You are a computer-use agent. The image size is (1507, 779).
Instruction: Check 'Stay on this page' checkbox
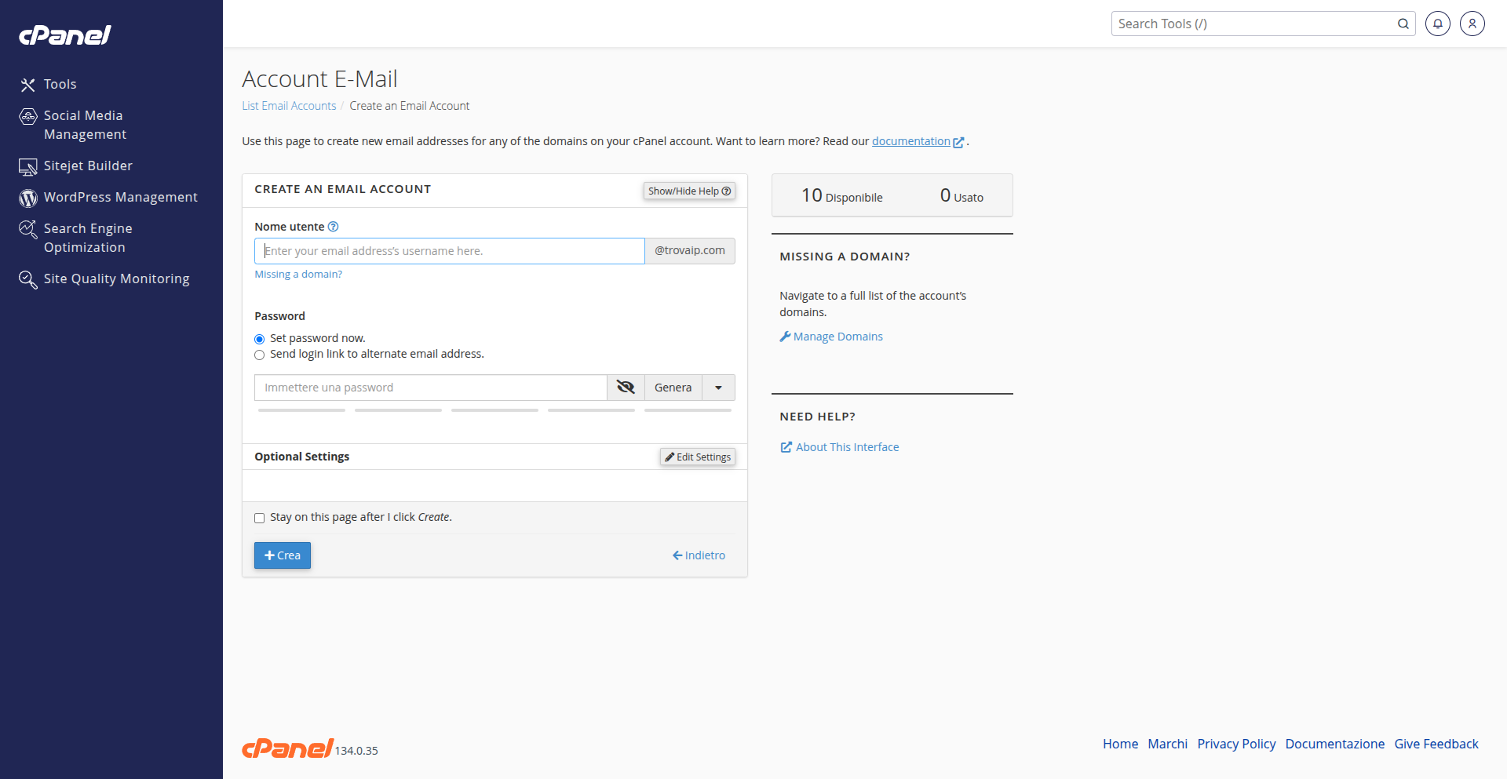click(259, 518)
